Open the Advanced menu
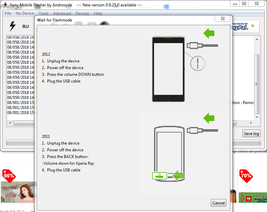The image size is (267, 212). click(x=62, y=13)
